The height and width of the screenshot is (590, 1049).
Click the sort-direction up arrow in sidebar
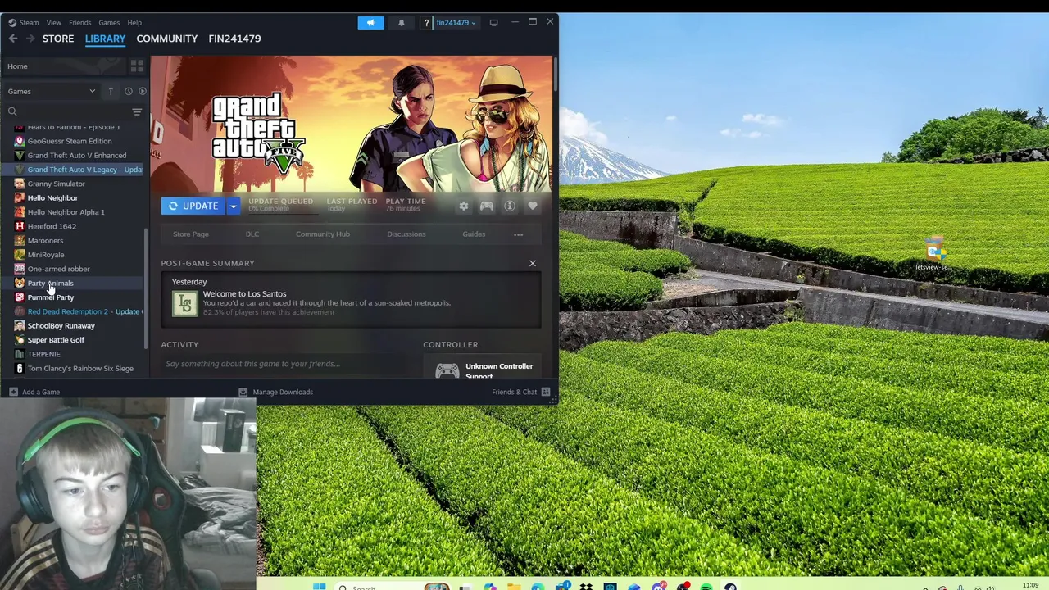pyautogui.click(x=111, y=91)
